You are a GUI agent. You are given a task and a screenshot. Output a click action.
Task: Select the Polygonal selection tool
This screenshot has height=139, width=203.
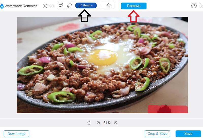click(61, 6)
